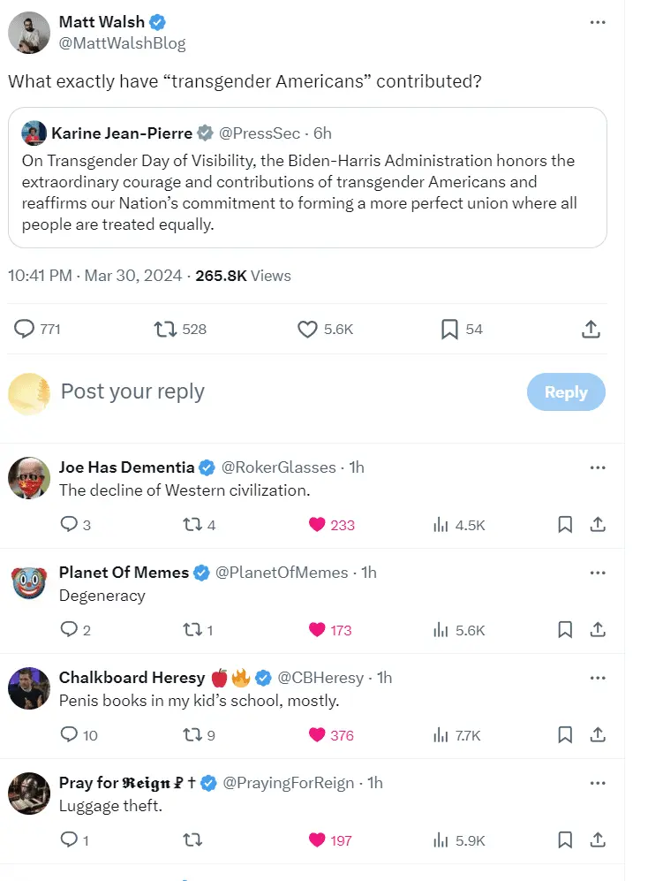Image resolution: width=648 pixels, height=881 pixels.
Task: Open more options on Planet Of Memes reply
Action: click(x=598, y=573)
